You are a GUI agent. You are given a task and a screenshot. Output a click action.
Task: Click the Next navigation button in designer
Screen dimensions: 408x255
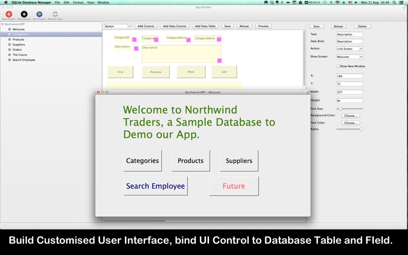(x=191, y=71)
